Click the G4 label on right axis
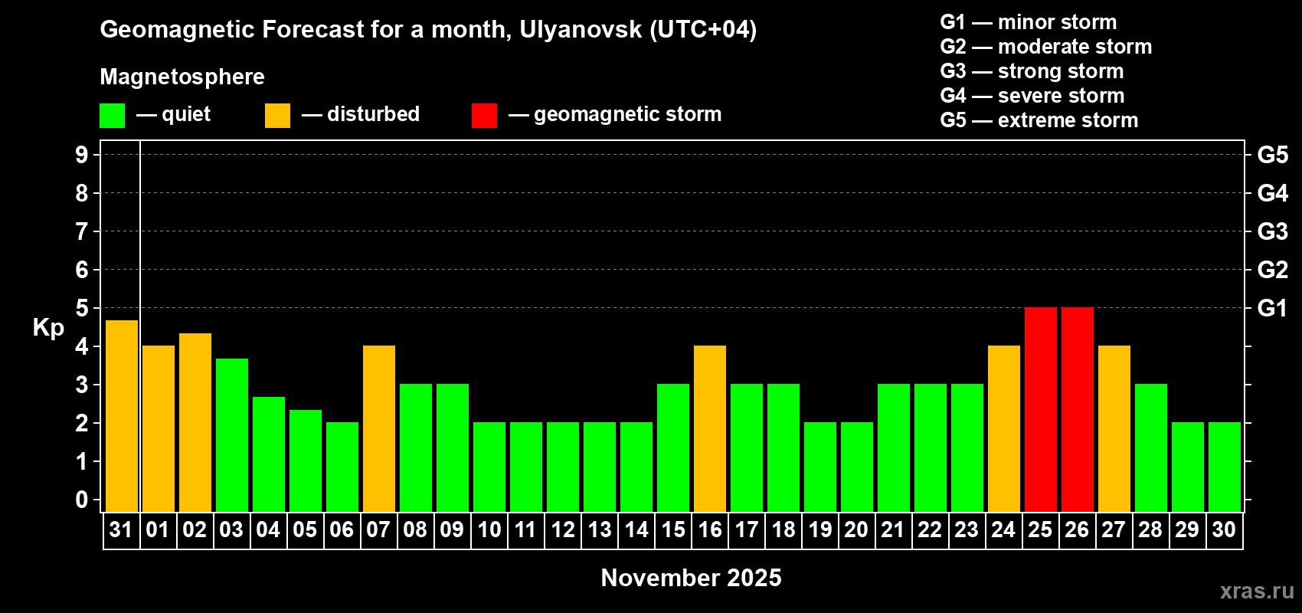The image size is (1302, 613). 1272,193
